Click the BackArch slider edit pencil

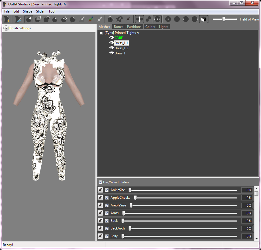click(x=100, y=228)
